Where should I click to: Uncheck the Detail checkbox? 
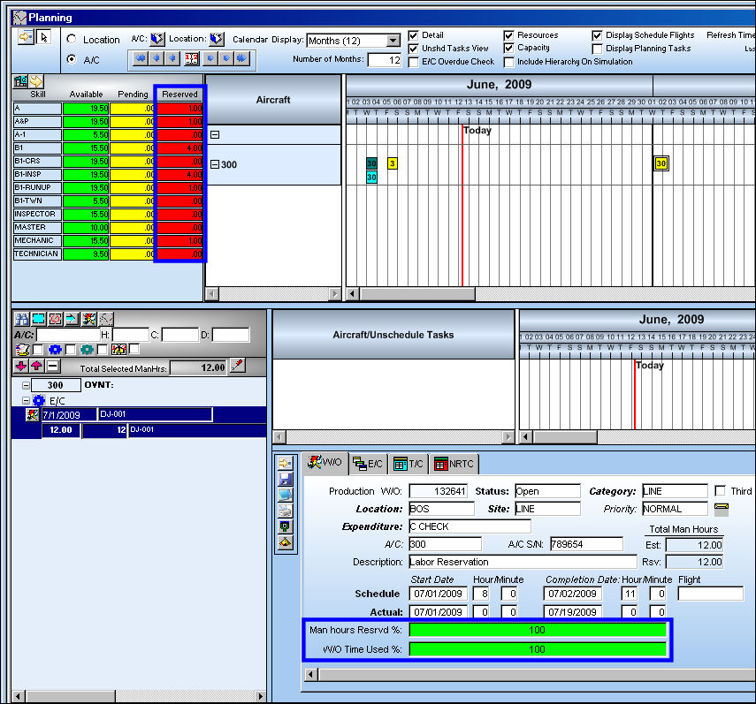(413, 35)
